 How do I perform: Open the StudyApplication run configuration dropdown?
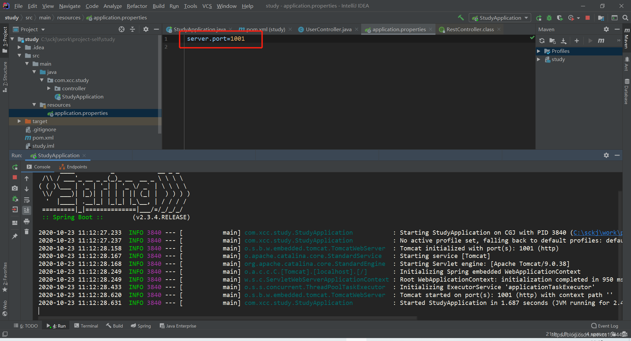[x=500, y=18]
